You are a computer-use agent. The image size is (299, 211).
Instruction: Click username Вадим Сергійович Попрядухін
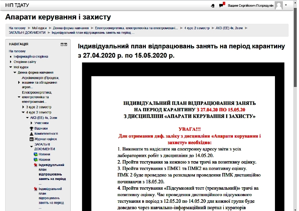click(x=251, y=5)
